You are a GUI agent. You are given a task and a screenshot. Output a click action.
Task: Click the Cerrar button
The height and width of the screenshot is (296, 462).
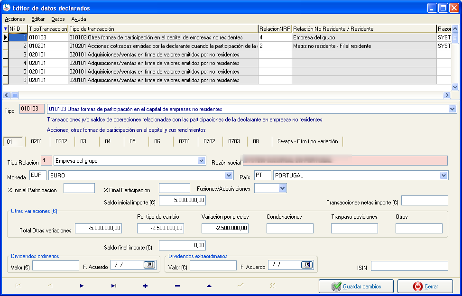point(425,287)
